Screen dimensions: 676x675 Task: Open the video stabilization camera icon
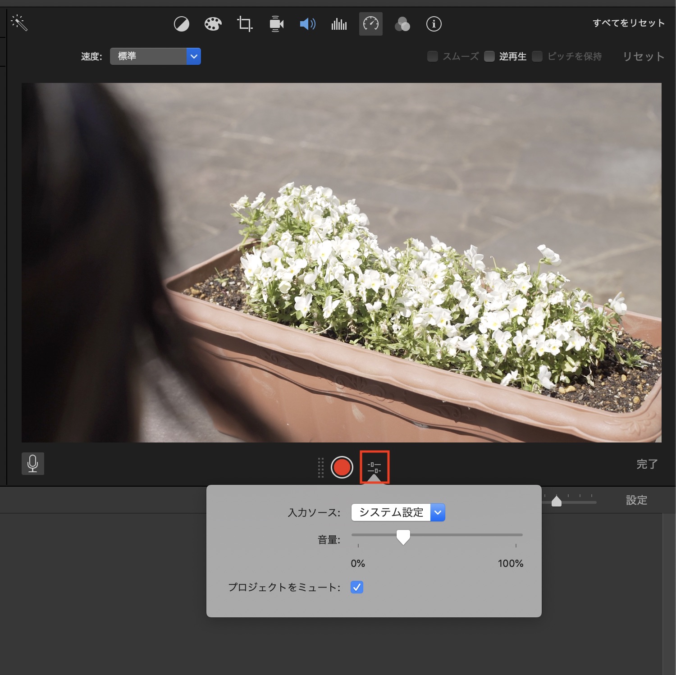click(276, 24)
